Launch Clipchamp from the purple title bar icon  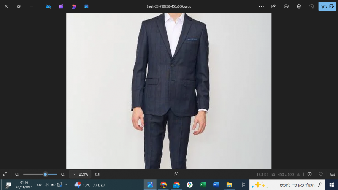click(61, 6)
